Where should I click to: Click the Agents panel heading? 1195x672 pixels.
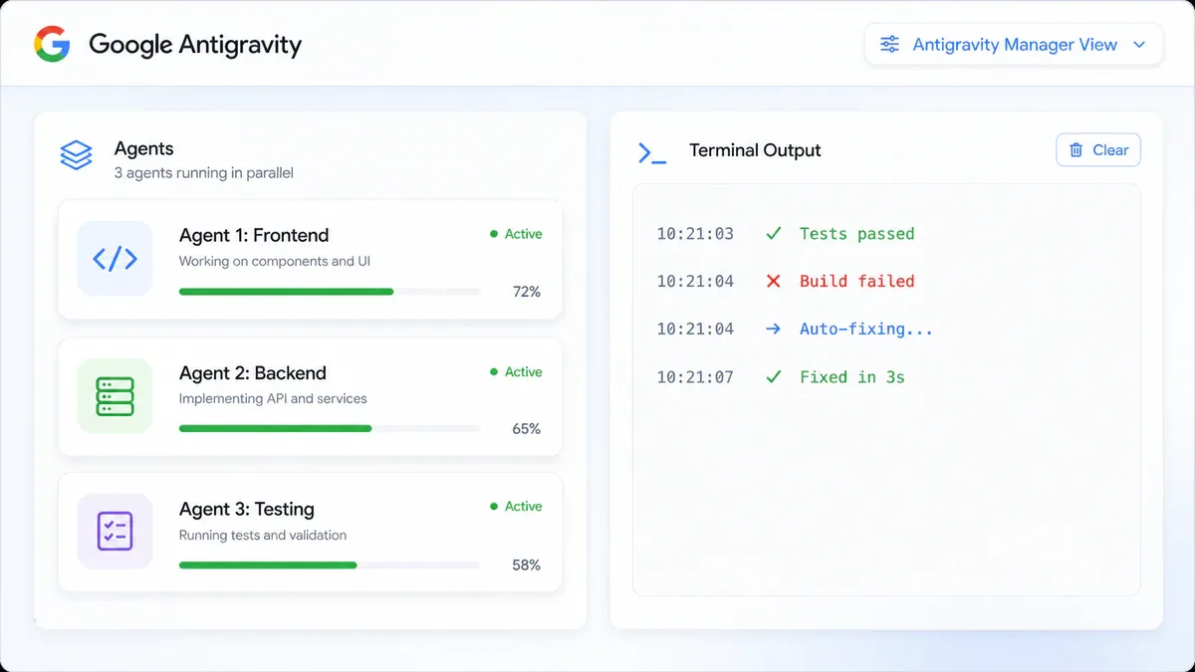pos(144,148)
